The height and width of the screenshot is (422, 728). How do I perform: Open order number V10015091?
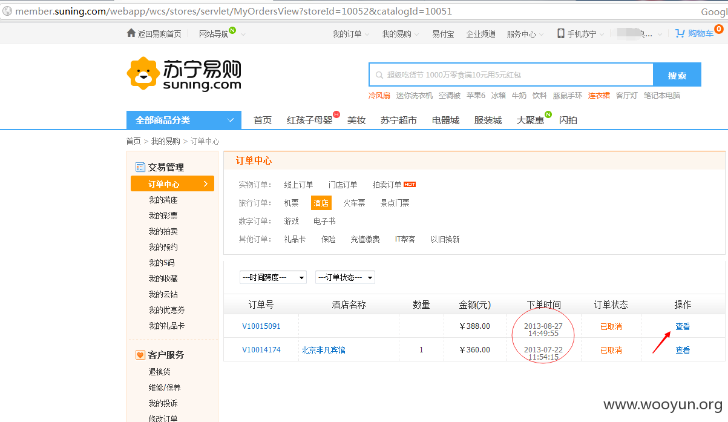click(x=261, y=326)
